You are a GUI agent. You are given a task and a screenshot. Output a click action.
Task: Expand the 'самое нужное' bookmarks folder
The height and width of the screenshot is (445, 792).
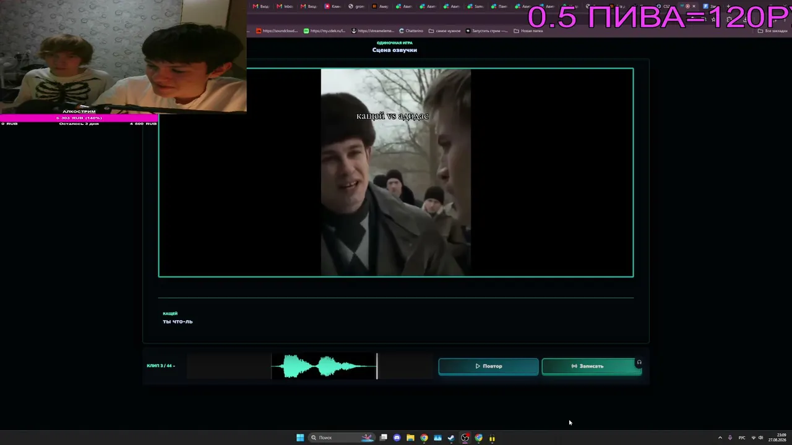tap(444, 31)
